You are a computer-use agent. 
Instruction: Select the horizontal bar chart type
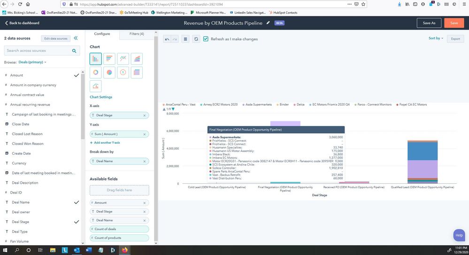[x=109, y=59]
